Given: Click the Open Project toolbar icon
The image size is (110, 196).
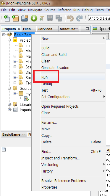Looking at the screenshot, I should coord(25,18).
